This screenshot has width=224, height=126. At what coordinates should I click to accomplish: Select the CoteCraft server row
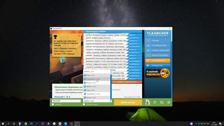(x=106, y=47)
